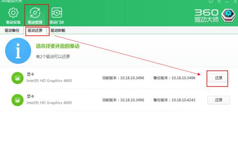Click text 有2个驱动可以还原
Viewport: 238px width, 166px height.
click(x=53, y=57)
